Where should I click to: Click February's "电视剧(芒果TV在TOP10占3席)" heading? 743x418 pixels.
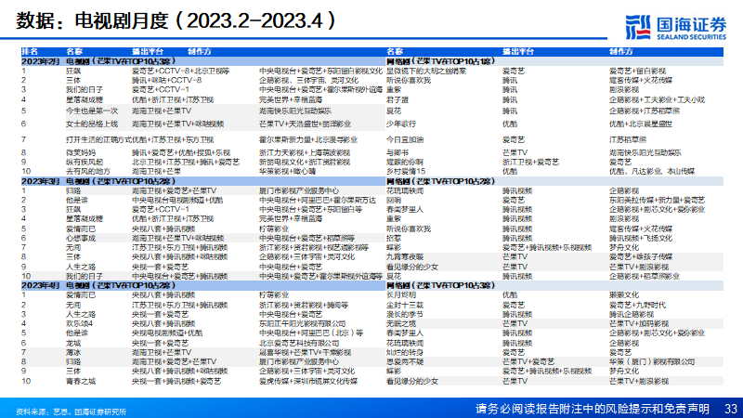pos(121,61)
